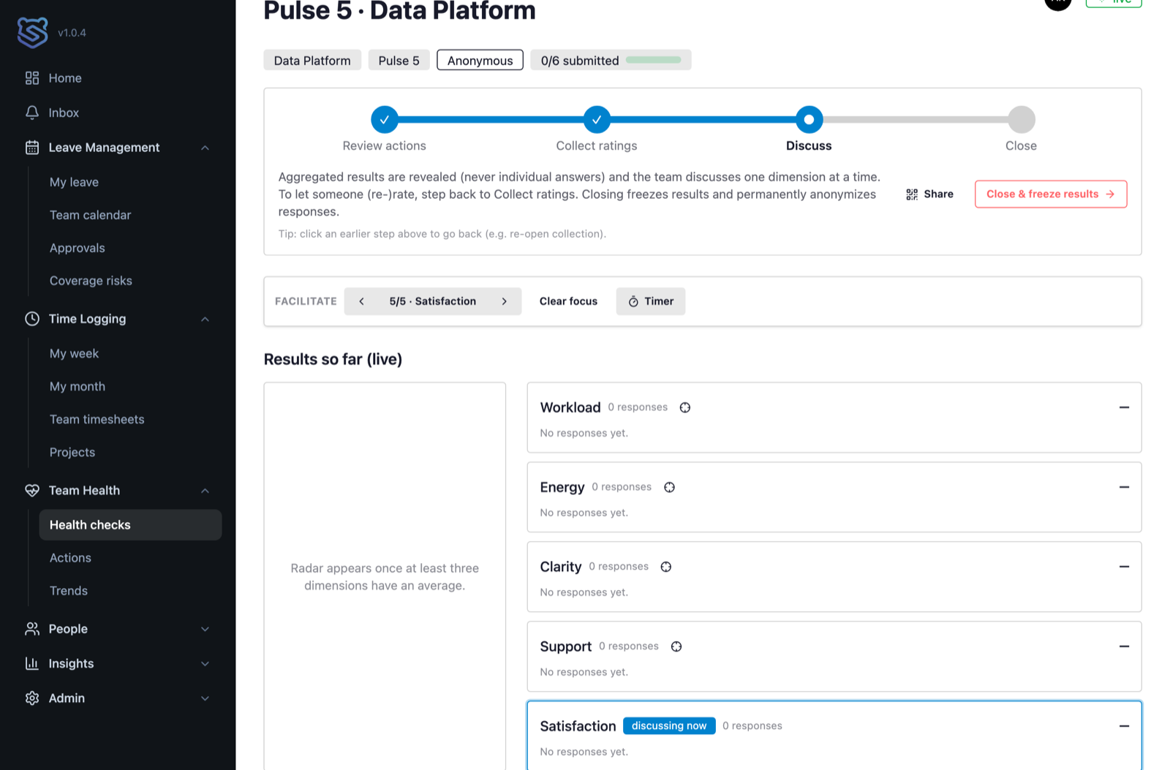
Task: Click Close & freeze results button
Action: click(1050, 194)
